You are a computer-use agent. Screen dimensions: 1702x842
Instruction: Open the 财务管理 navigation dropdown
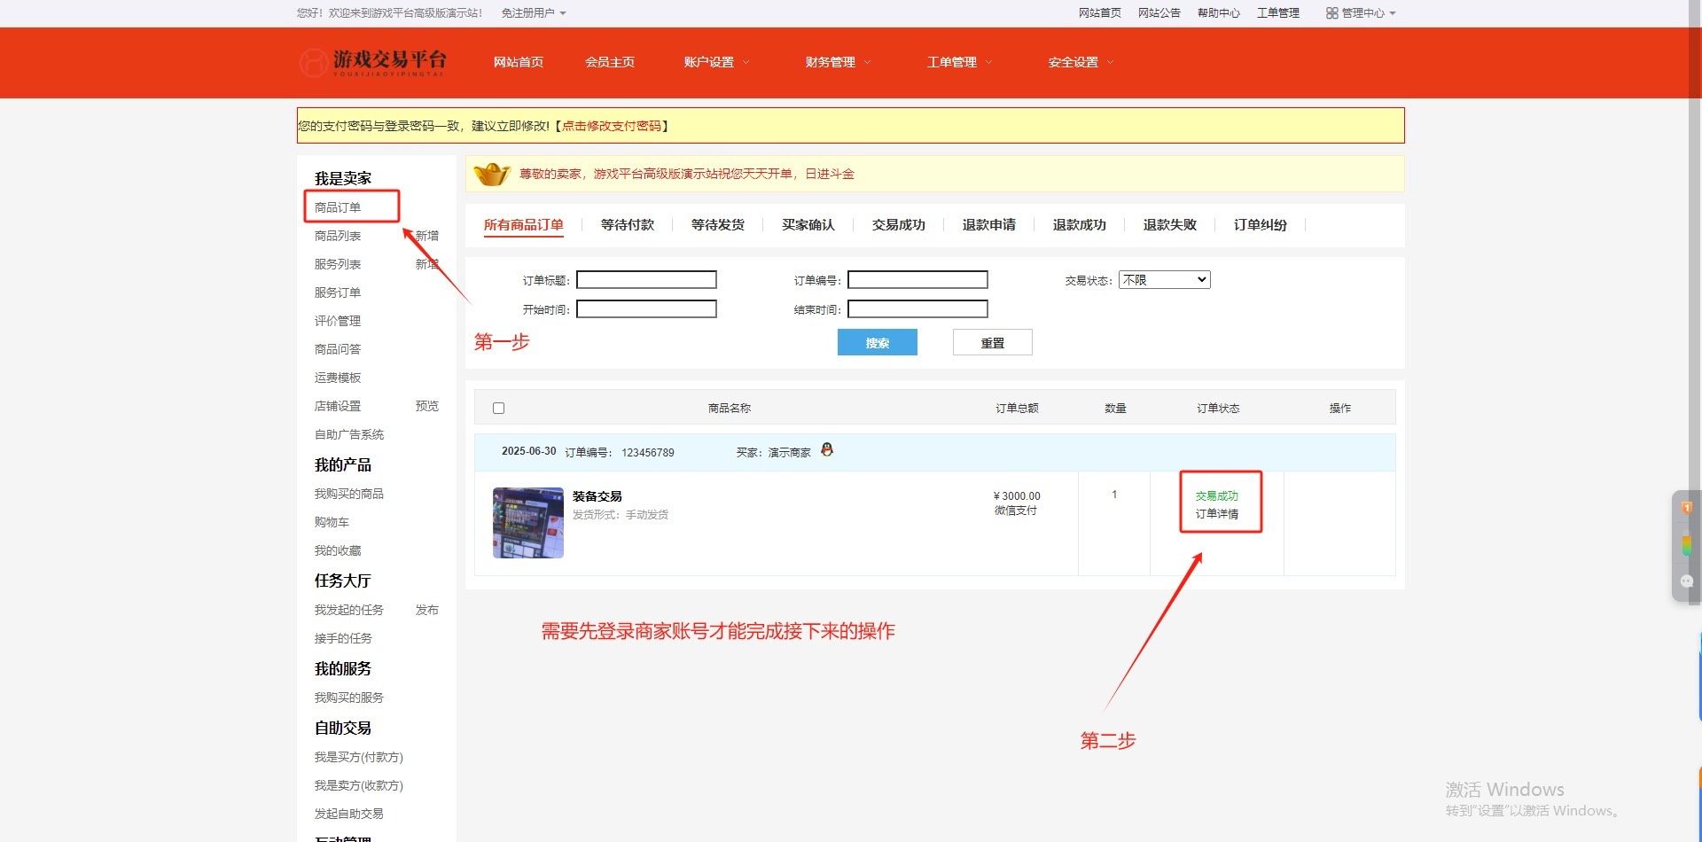click(x=838, y=62)
